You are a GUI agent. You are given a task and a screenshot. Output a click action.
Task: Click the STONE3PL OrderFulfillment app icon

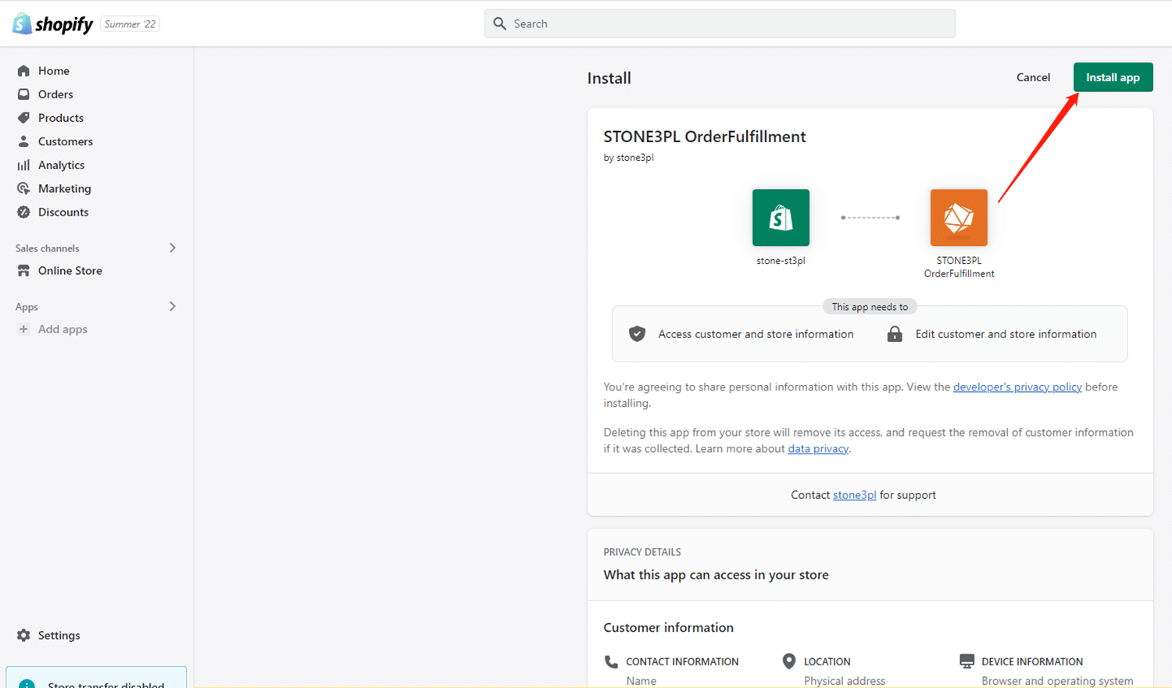point(958,217)
